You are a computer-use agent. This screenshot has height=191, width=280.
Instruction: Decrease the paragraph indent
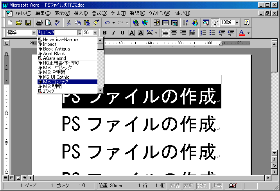pyautogui.click(x=222, y=33)
